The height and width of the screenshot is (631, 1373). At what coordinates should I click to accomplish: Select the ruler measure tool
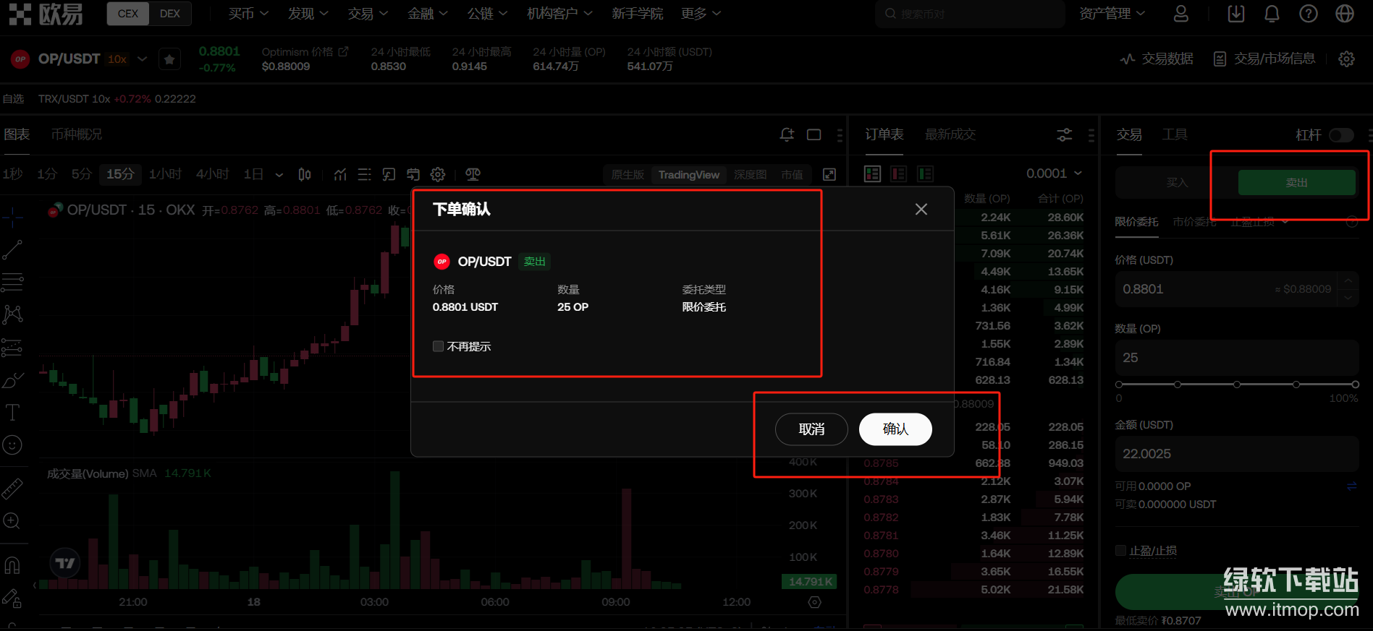pyautogui.click(x=12, y=489)
